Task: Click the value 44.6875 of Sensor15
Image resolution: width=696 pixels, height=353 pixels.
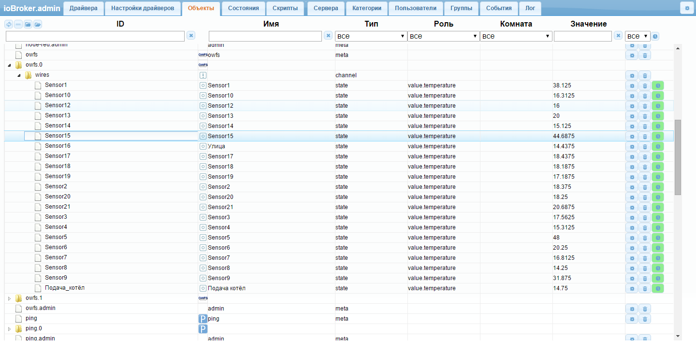Action: click(x=564, y=136)
